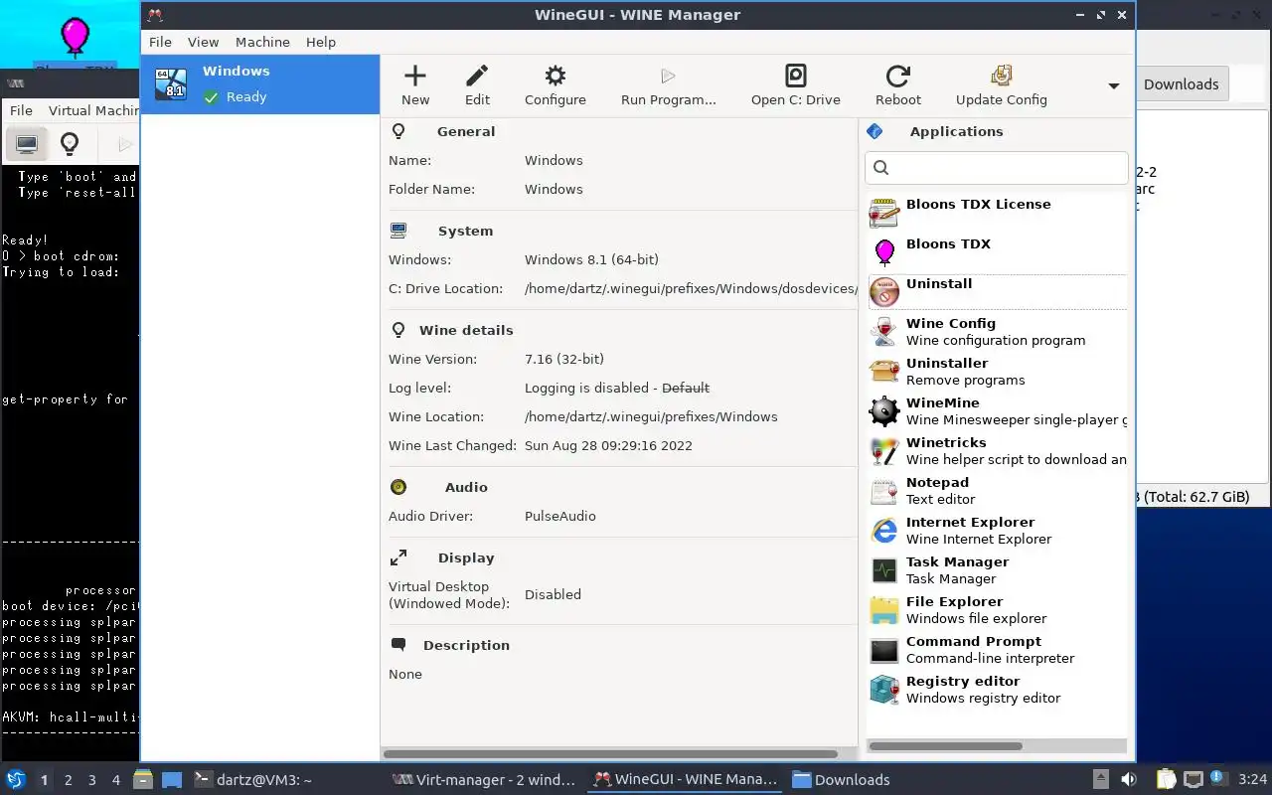The height and width of the screenshot is (795, 1272).
Task: Open the Machine menu
Action: pyautogui.click(x=262, y=42)
